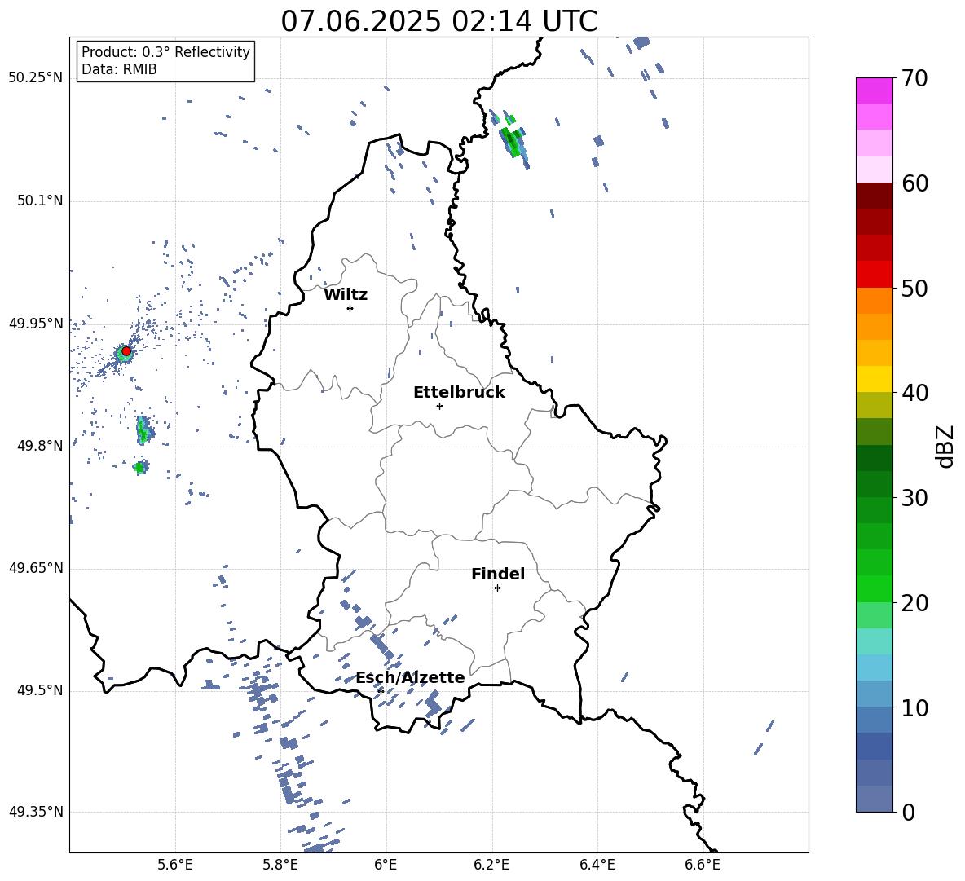Image resolution: width=965 pixels, height=881 pixels.
Task: Click the 6.6°E longitude label
Action: coord(703,865)
